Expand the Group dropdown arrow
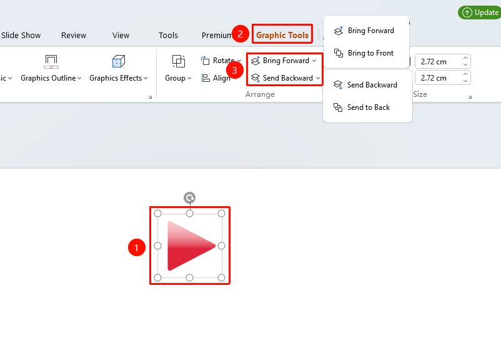This screenshot has width=501, height=343. (189, 78)
